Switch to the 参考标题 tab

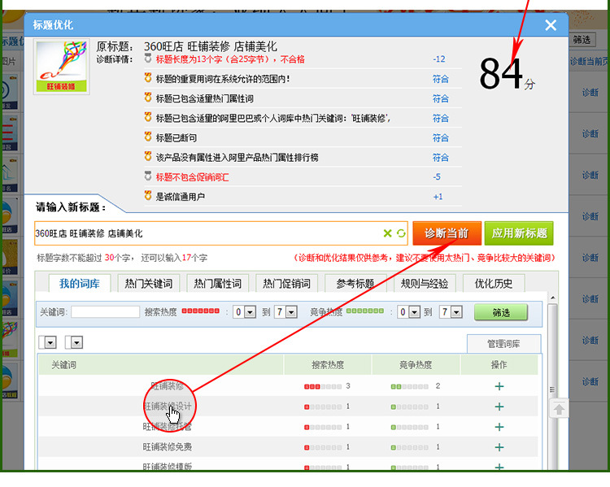355,284
